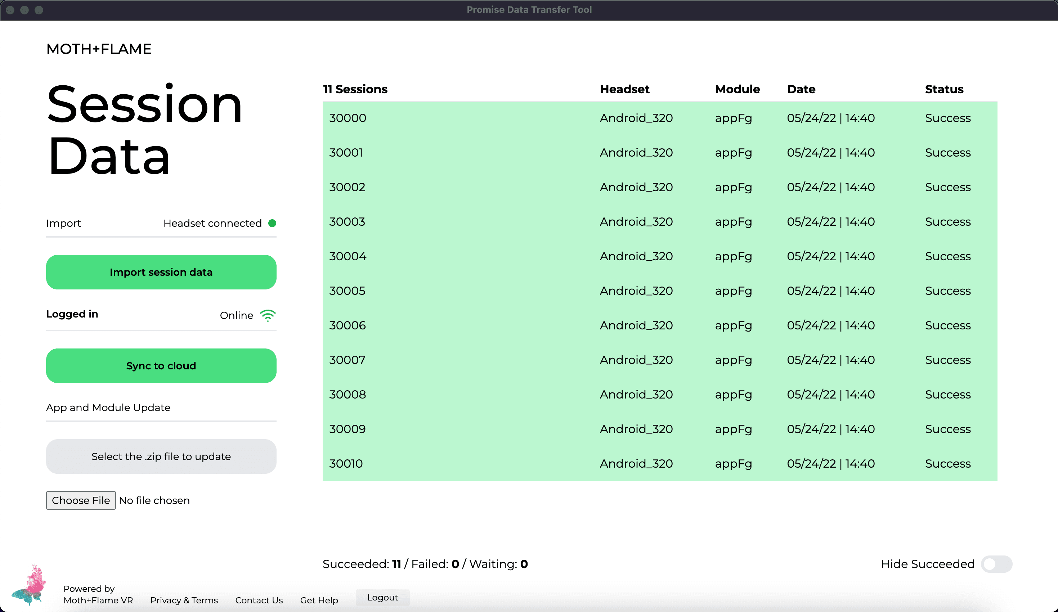Click the Moth+Flame butterfly logo
Screen dimensions: 1058x612
(x=29, y=586)
